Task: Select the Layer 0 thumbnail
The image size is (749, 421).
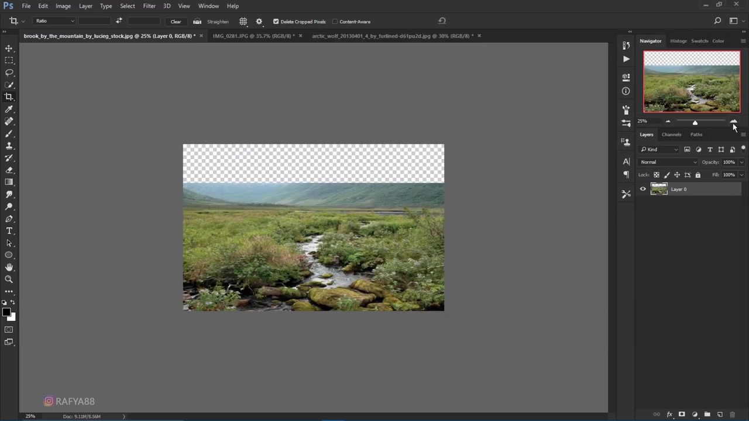Action: click(659, 189)
